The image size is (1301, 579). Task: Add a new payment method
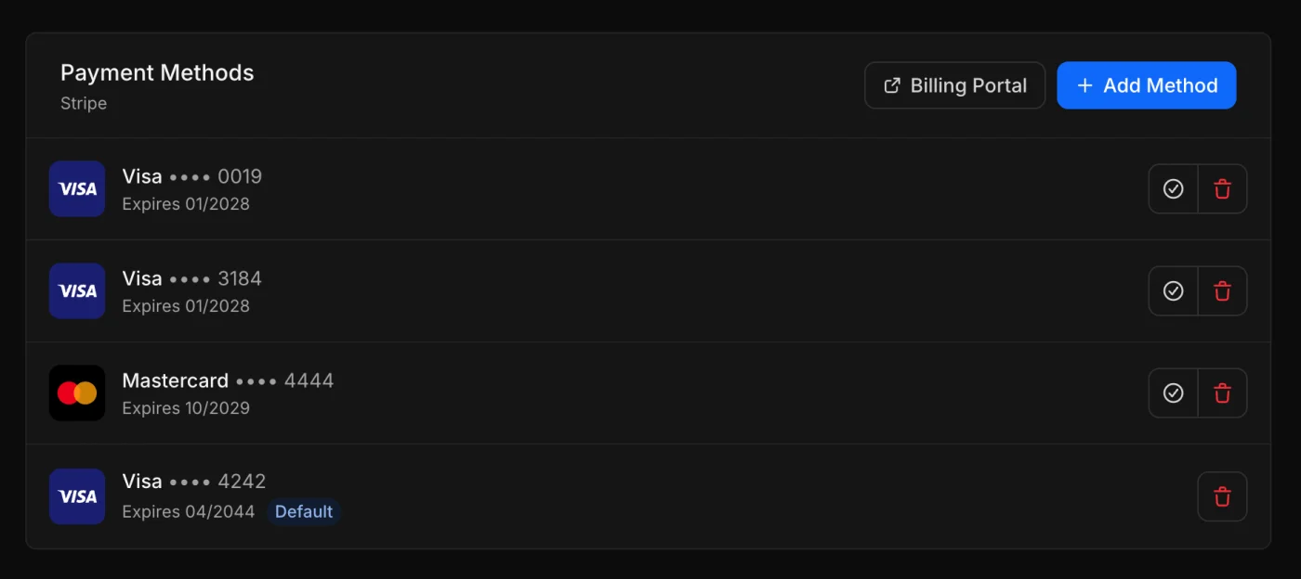[1146, 85]
